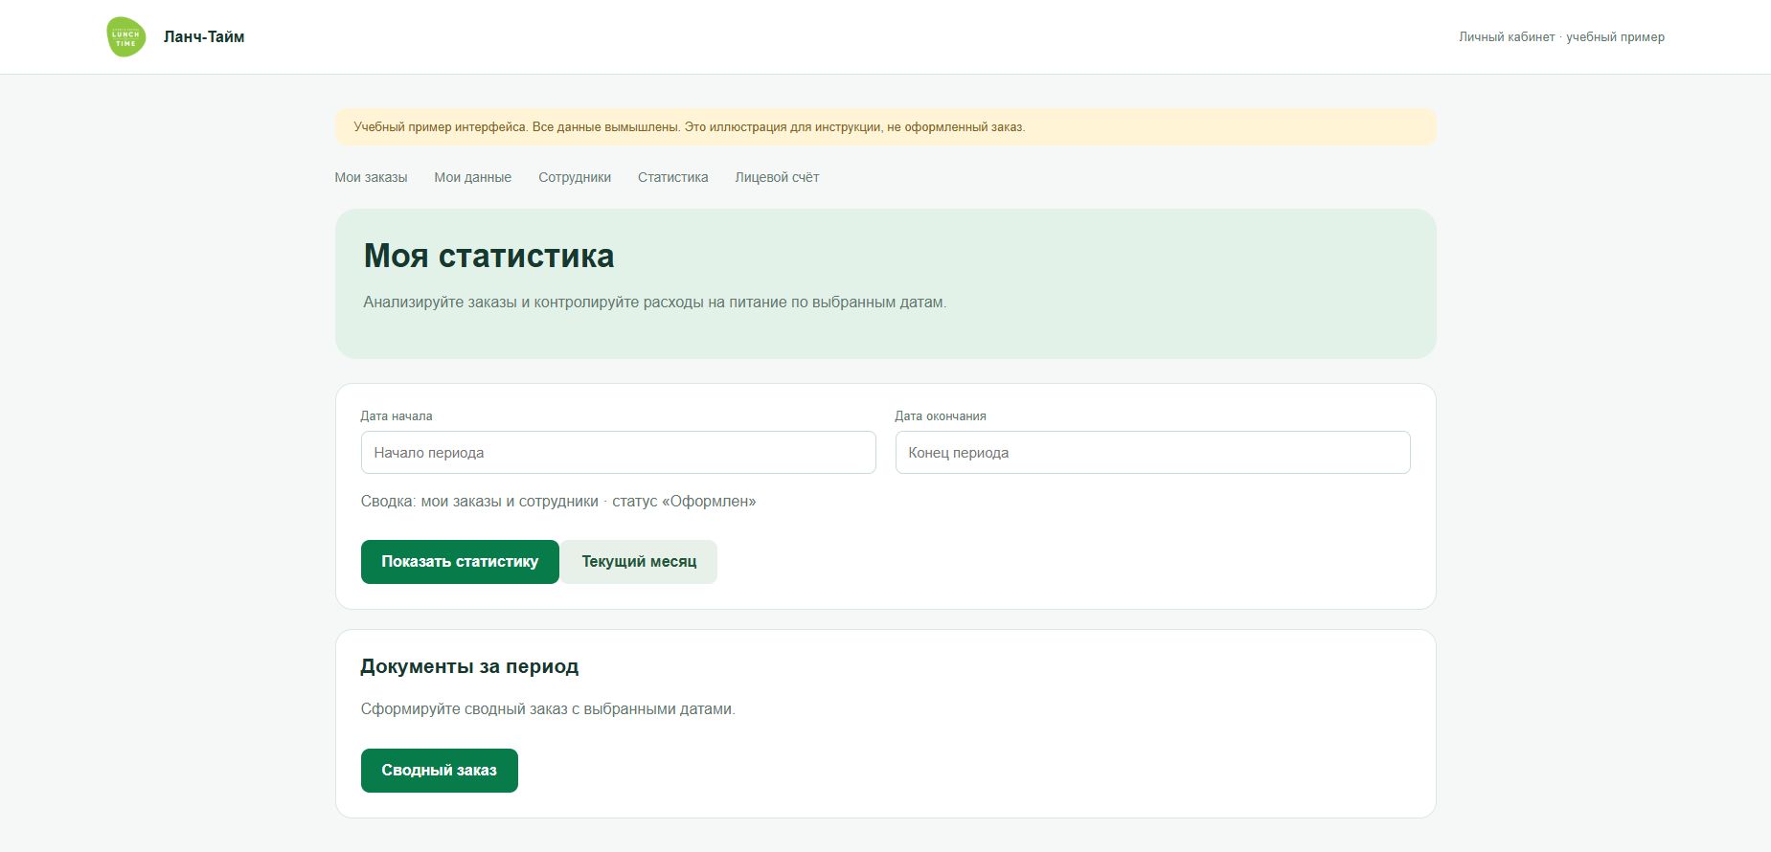
Task: Click the «Личный кабинет · учебный пример» text
Action: tap(1561, 36)
